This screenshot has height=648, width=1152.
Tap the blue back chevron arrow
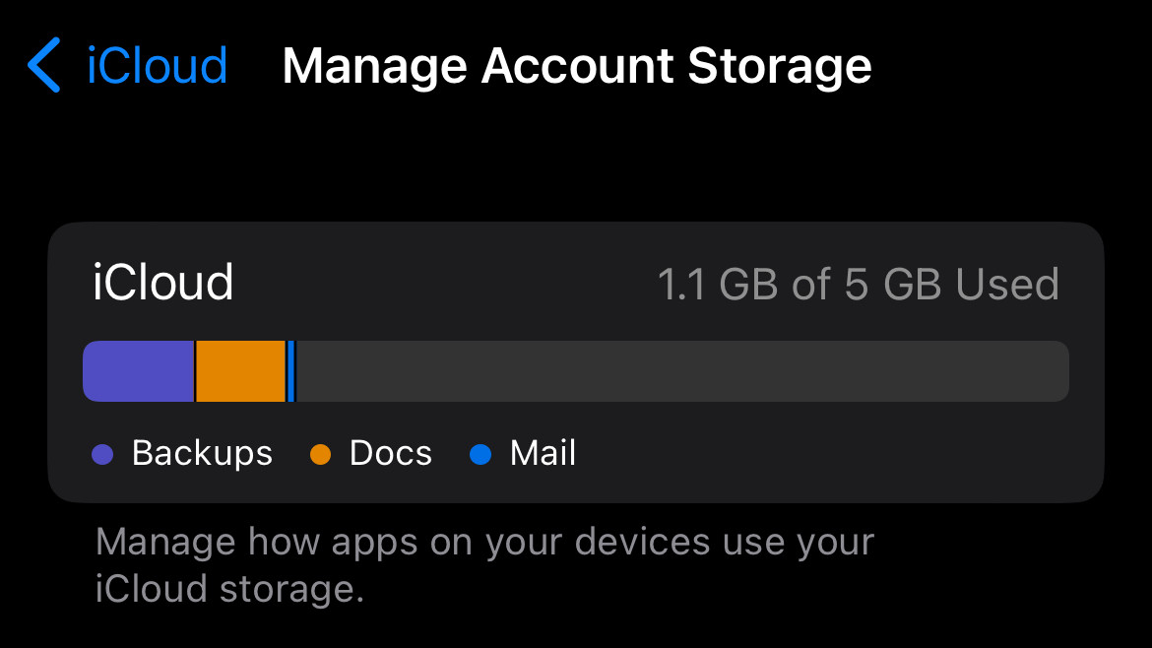coord(44,66)
